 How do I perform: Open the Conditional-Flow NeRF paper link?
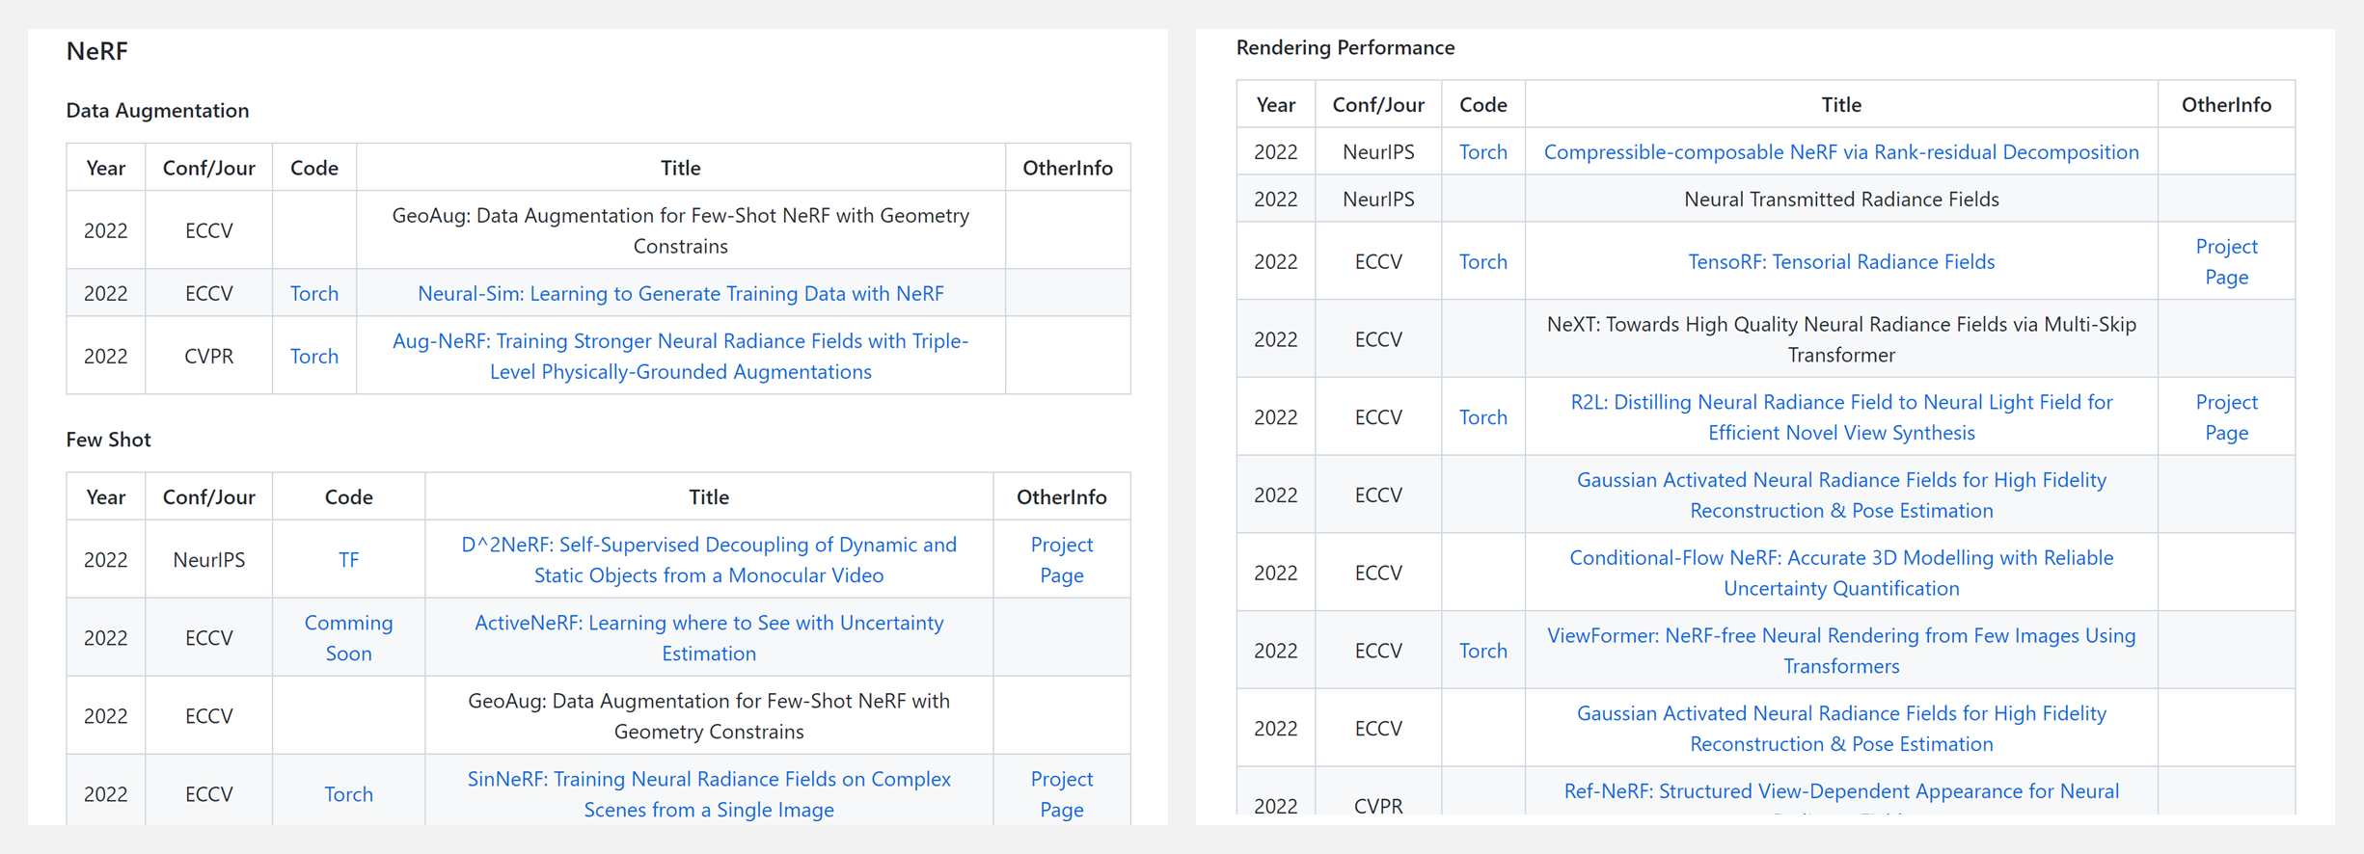[x=1840, y=558]
